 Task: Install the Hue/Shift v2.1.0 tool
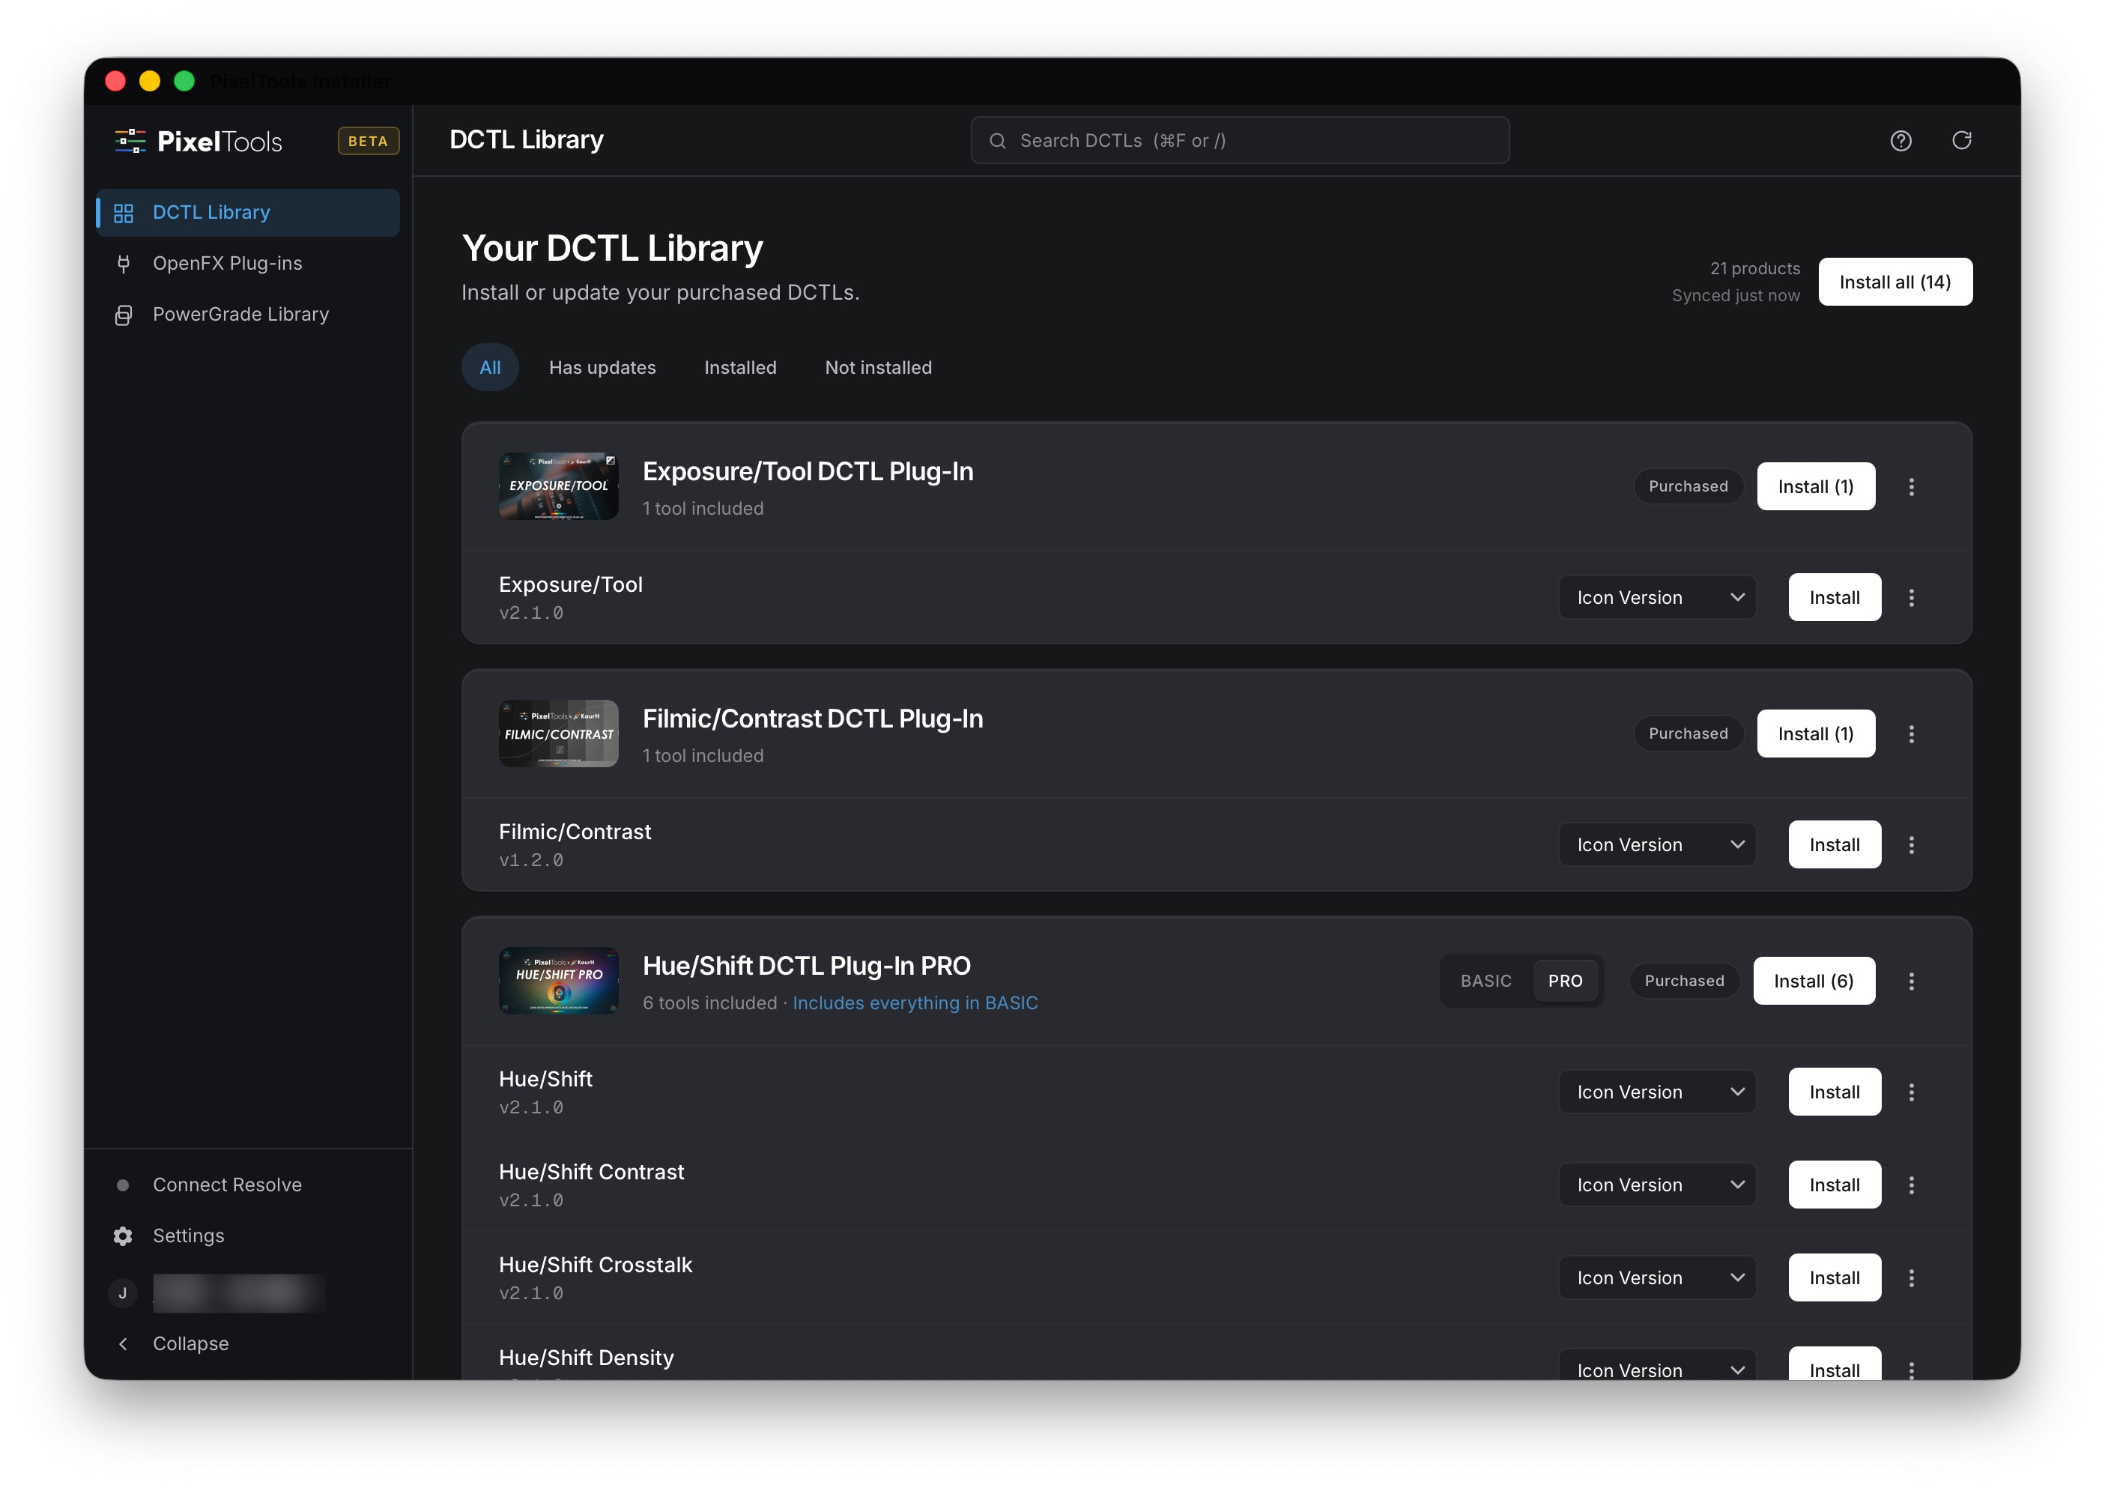[x=1834, y=1092]
